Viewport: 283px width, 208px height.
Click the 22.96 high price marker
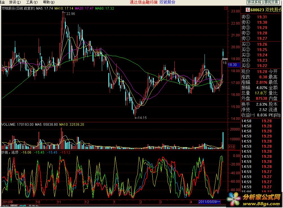[70, 14]
